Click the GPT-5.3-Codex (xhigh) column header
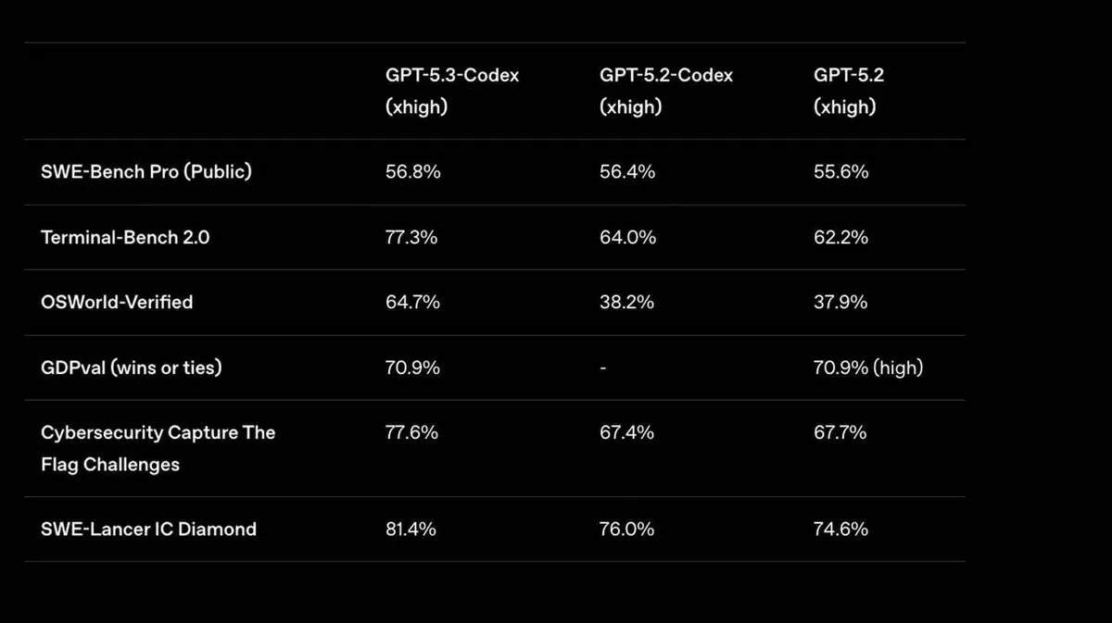Screen dimensions: 1112x623 [x=452, y=91]
